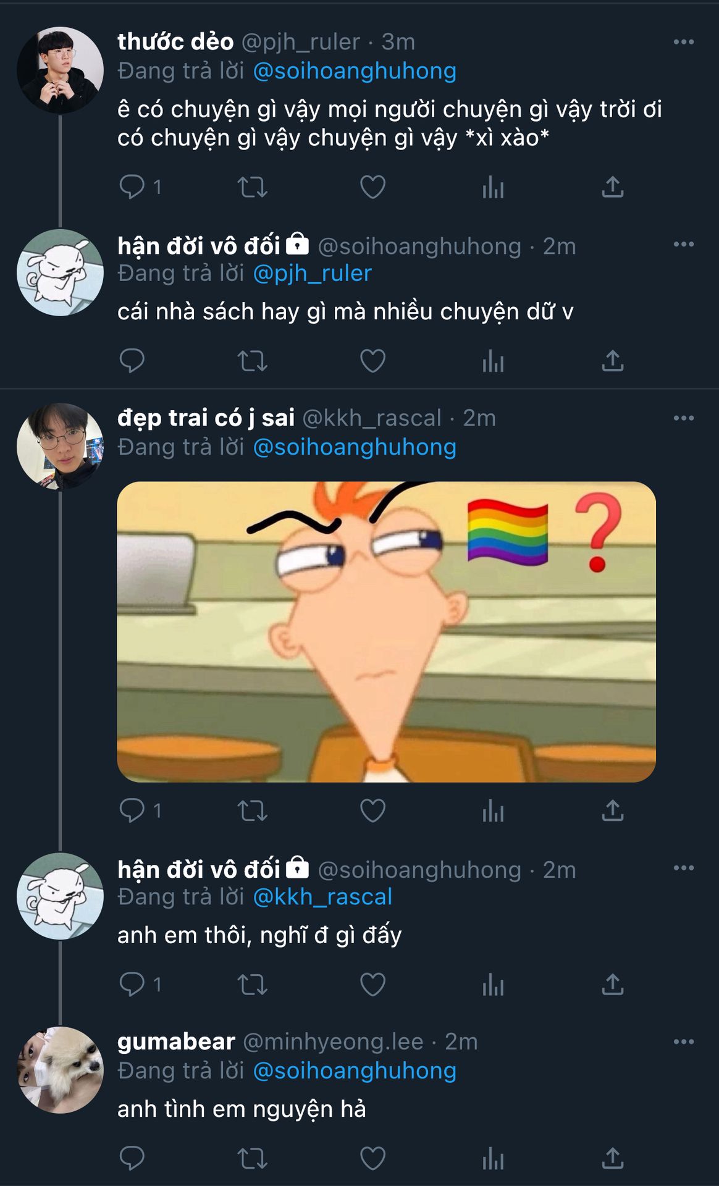View analytics for gumabear's tweet
The width and height of the screenshot is (719, 1186).
click(493, 1158)
